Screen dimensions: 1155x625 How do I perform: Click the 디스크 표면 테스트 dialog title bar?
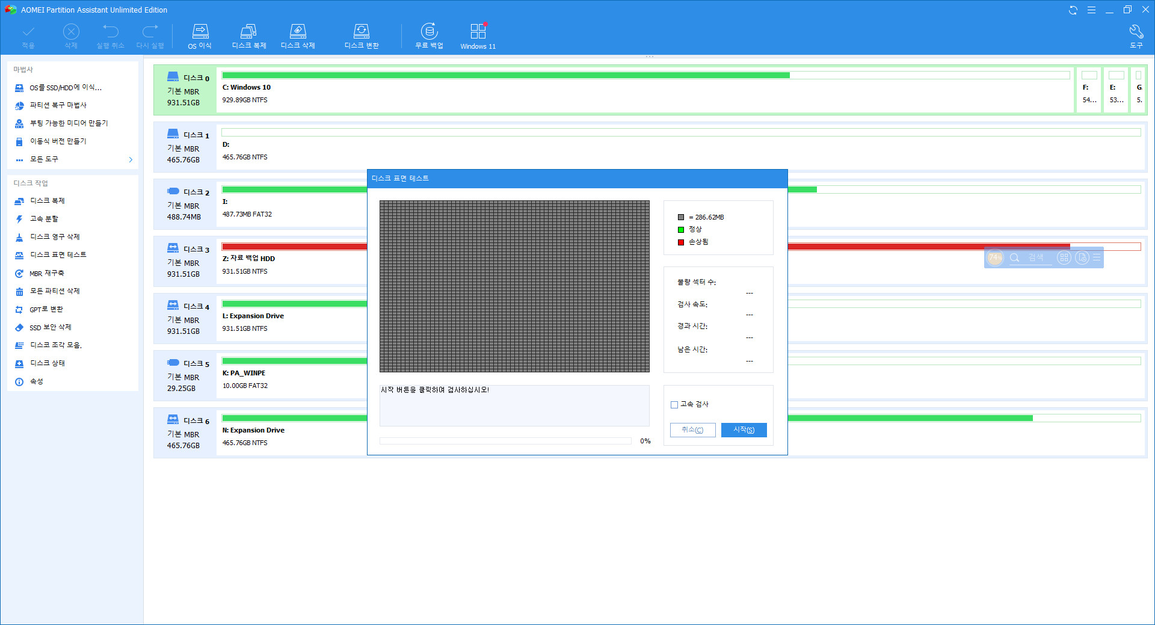[577, 179]
